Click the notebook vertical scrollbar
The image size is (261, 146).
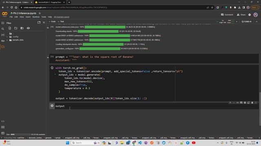click(260, 109)
